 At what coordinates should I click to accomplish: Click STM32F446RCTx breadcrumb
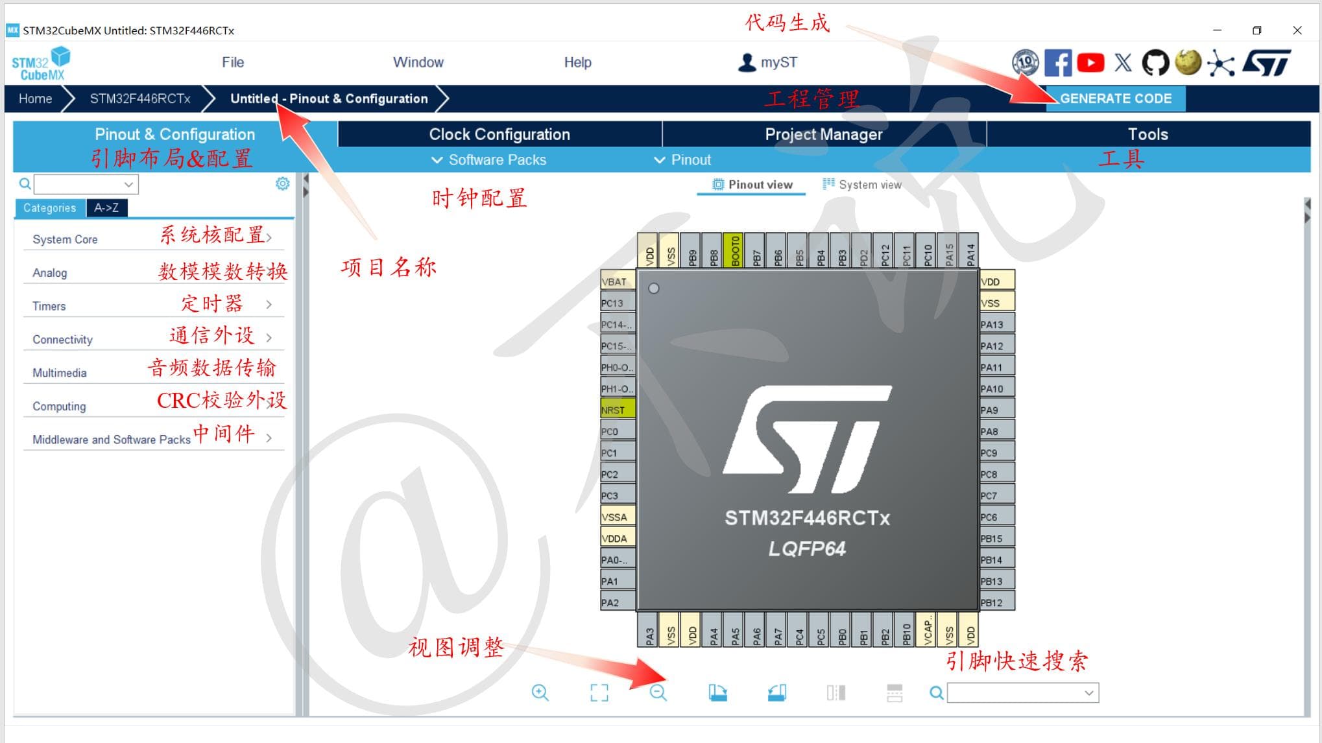pos(140,99)
